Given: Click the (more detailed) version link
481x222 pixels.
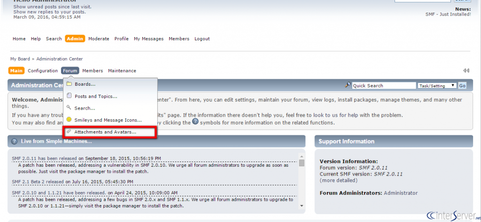Looking at the screenshot, I should coord(339,180).
